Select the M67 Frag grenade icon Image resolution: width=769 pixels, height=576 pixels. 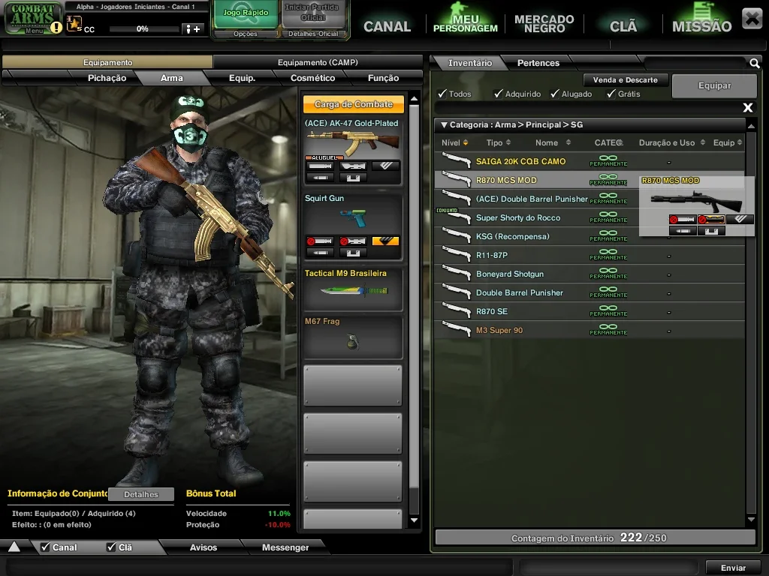tap(352, 341)
